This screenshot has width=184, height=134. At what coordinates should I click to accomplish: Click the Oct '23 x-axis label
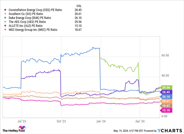61,122
